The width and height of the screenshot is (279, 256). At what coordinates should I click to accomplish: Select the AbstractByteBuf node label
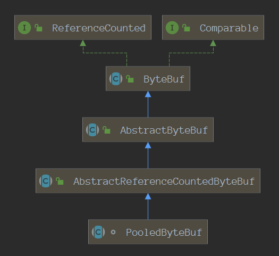(164, 130)
